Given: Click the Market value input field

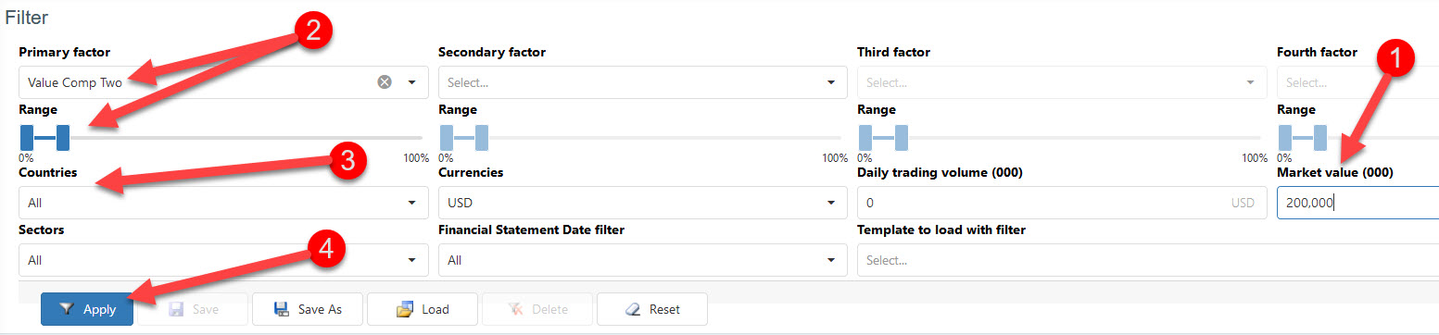Looking at the screenshot, I should coord(1357,203).
